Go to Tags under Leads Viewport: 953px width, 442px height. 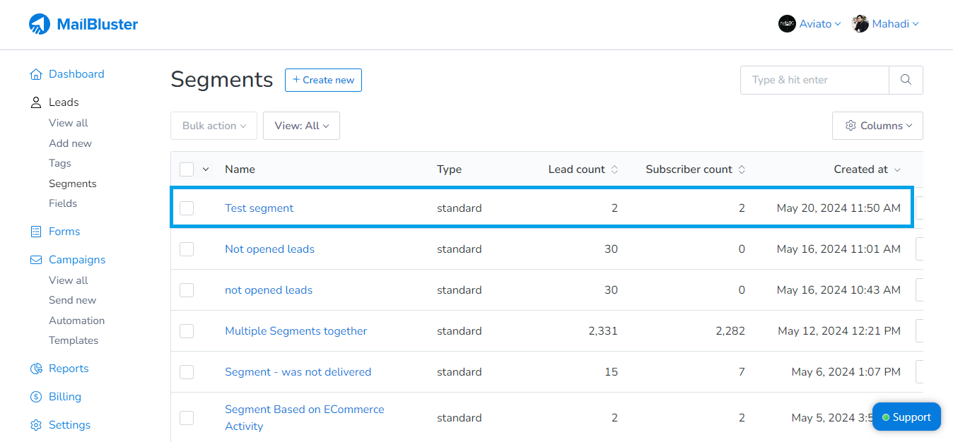60,163
